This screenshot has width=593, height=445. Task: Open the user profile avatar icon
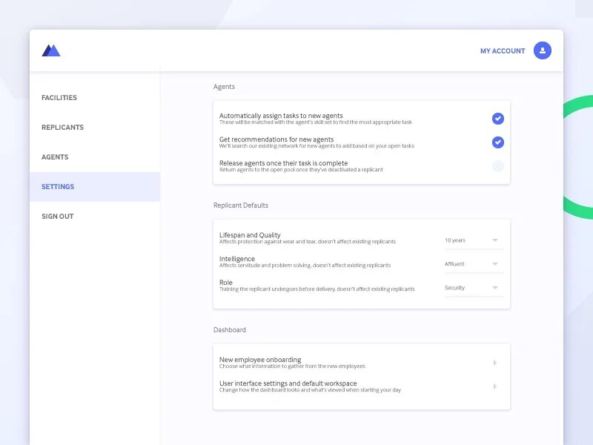coord(543,50)
